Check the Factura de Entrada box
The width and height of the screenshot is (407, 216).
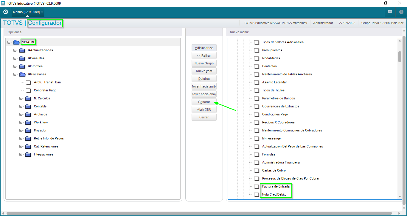257,187
